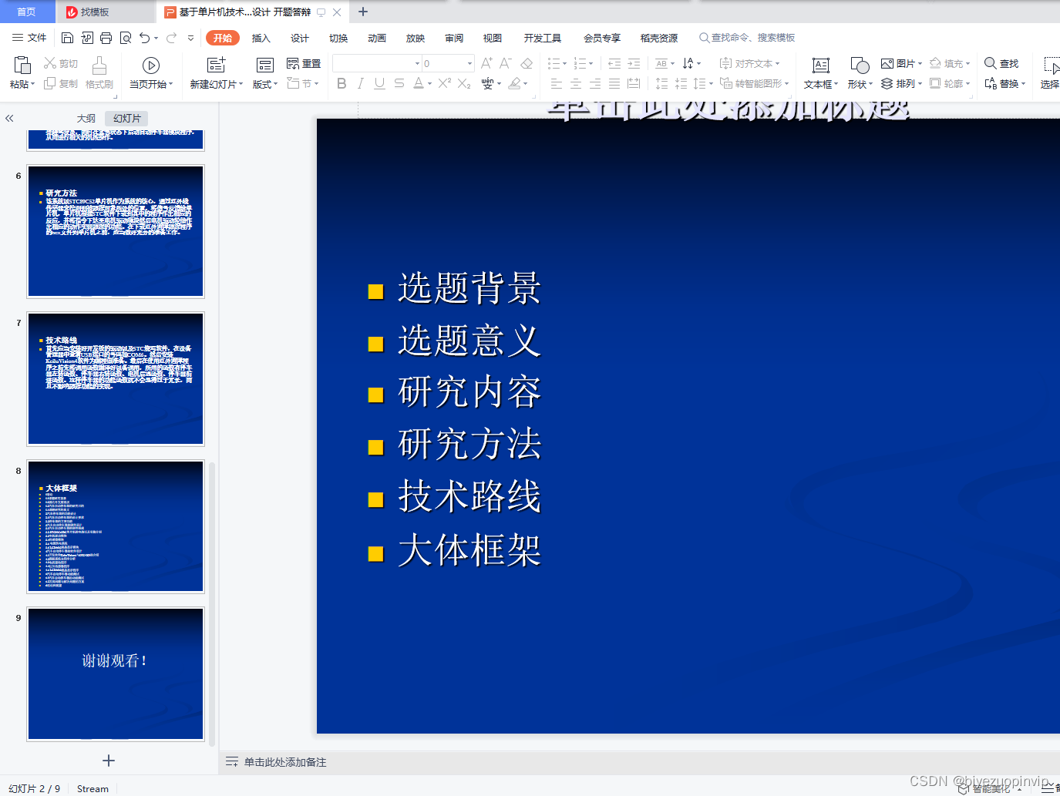Switch to the Design (设计) tab
Viewport: 1060px width, 796px height.
point(300,38)
